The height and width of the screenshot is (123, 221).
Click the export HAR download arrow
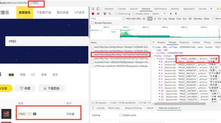coord(176,14)
